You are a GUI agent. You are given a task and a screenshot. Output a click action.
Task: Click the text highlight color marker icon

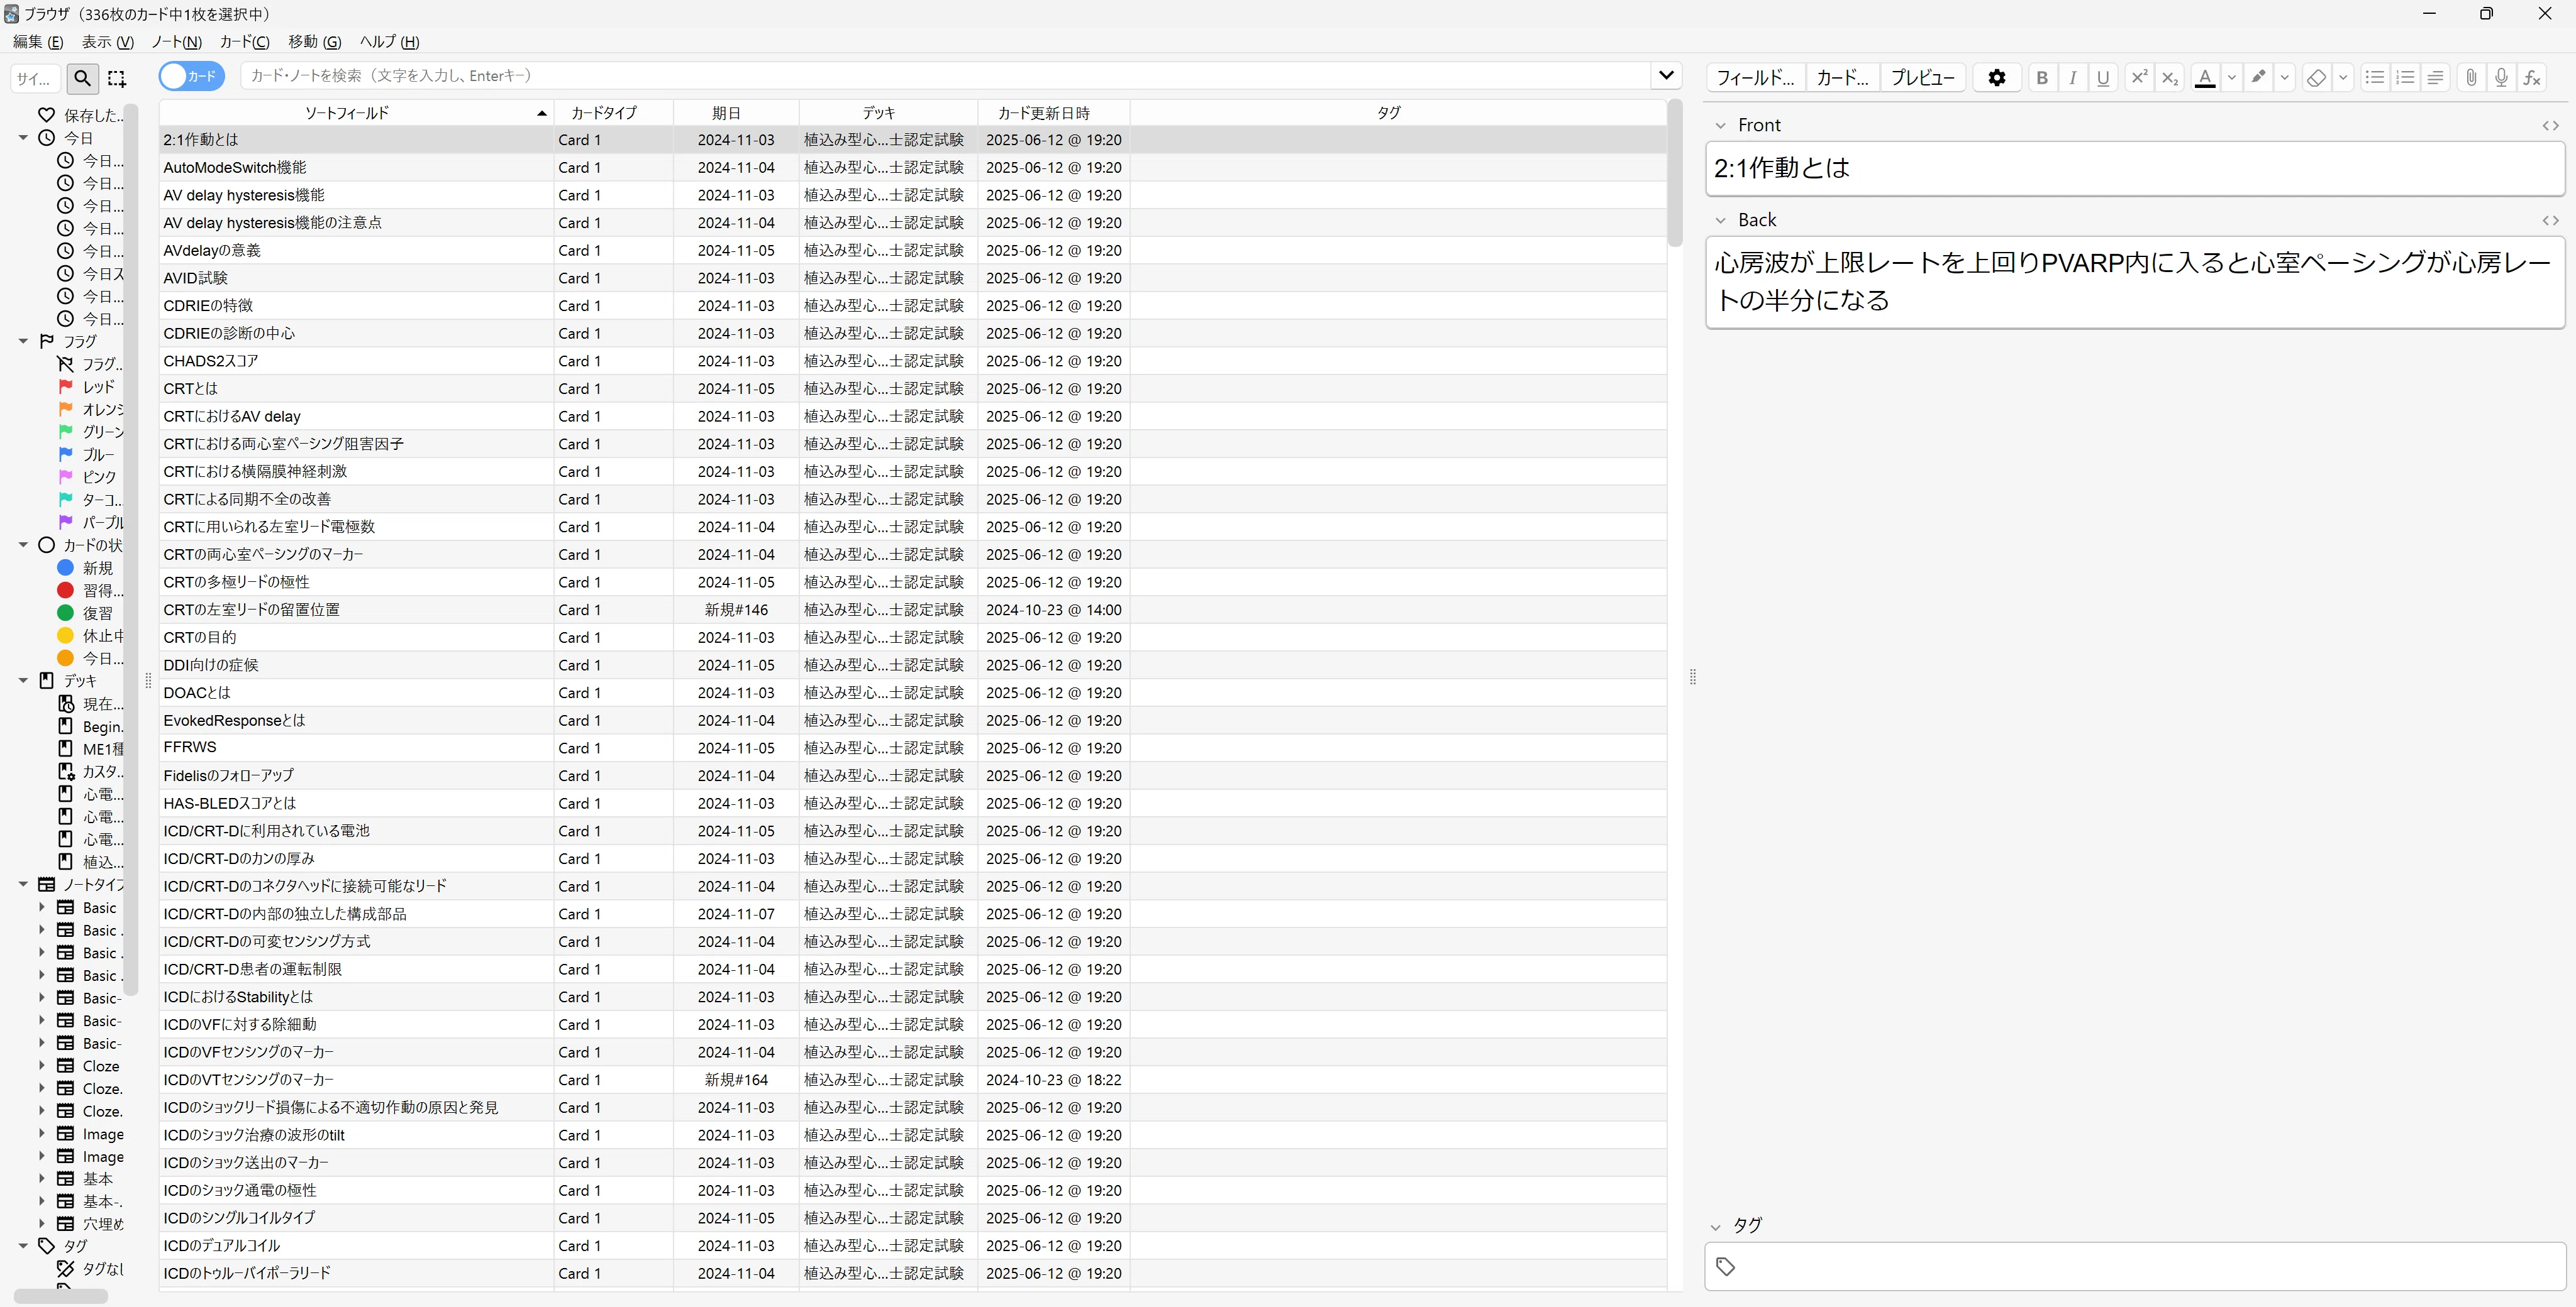[x=2258, y=77]
